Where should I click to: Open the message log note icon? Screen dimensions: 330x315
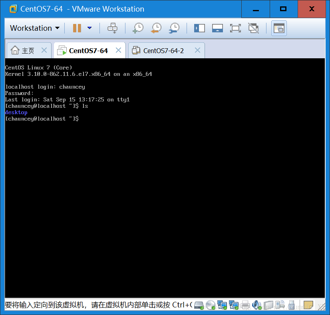pyautogui.click(x=308, y=305)
